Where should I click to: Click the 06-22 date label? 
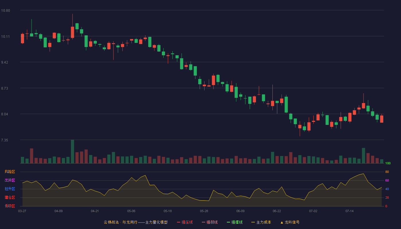coord(277,211)
